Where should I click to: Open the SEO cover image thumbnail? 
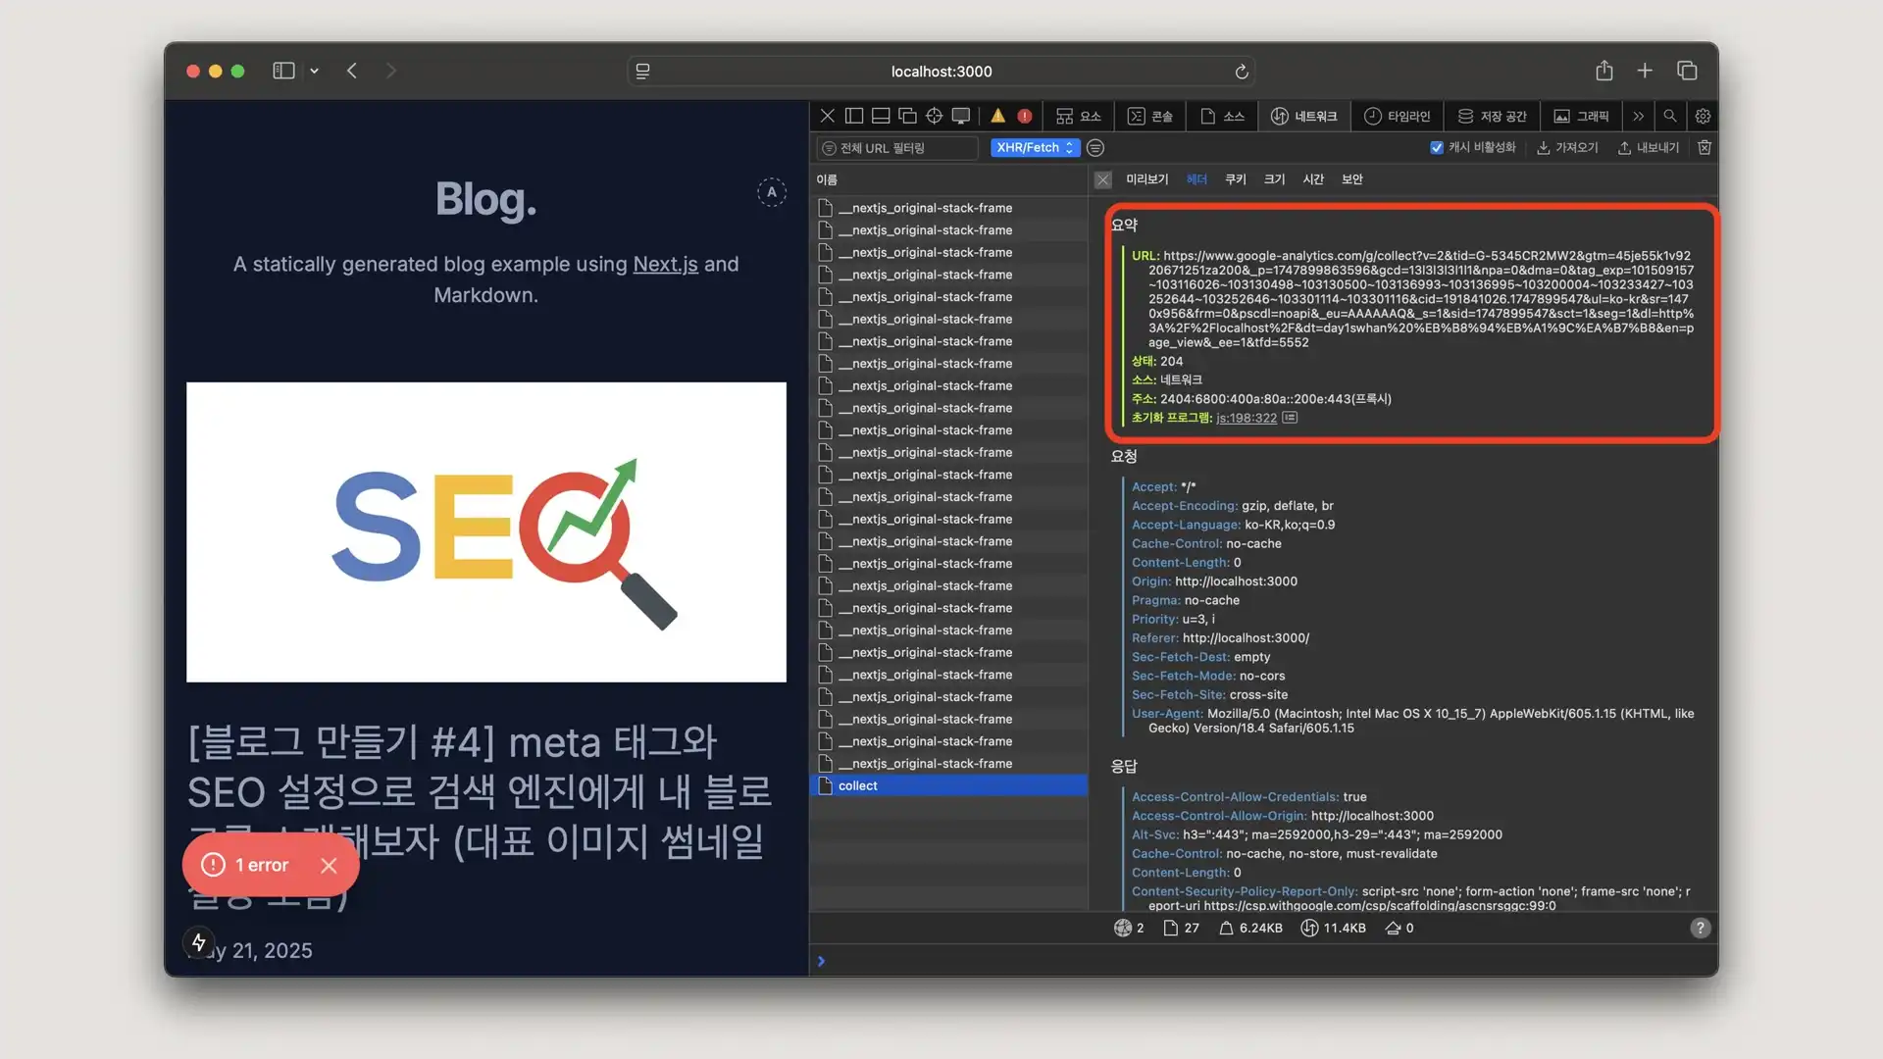(x=485, y=531)
